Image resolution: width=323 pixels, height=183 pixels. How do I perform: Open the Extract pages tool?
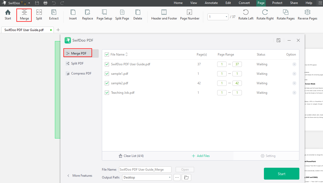pyautogui.click(x=54, y=15)
